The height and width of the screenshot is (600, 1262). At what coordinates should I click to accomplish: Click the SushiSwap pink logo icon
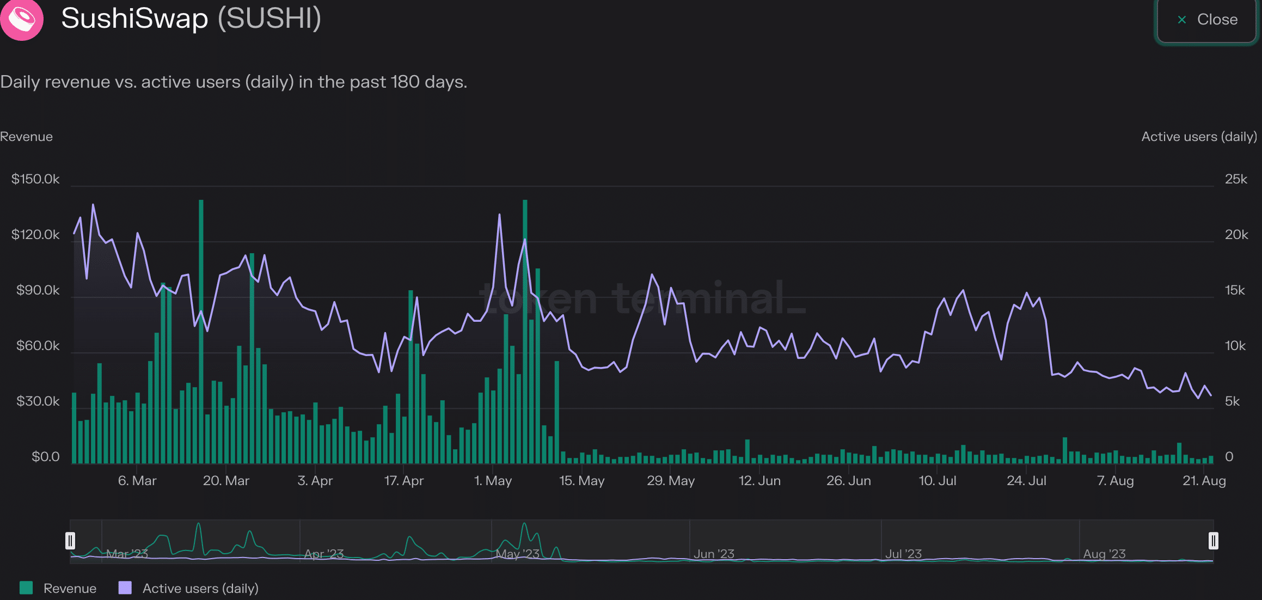pyautogui.click(x=22, y=20)
